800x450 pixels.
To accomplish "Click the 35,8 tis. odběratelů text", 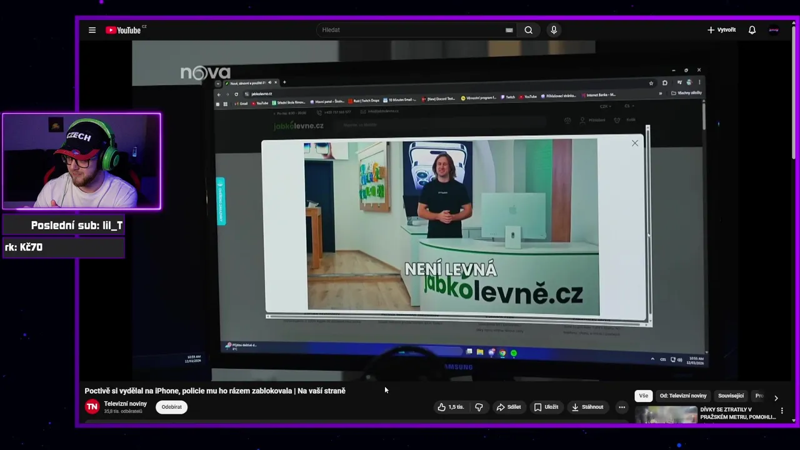I will coord(122,411).
